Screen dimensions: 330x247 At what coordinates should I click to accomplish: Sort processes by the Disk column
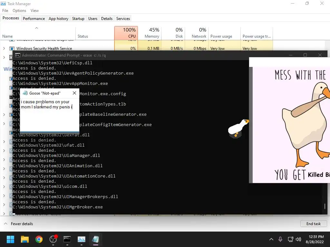[173, 33]
